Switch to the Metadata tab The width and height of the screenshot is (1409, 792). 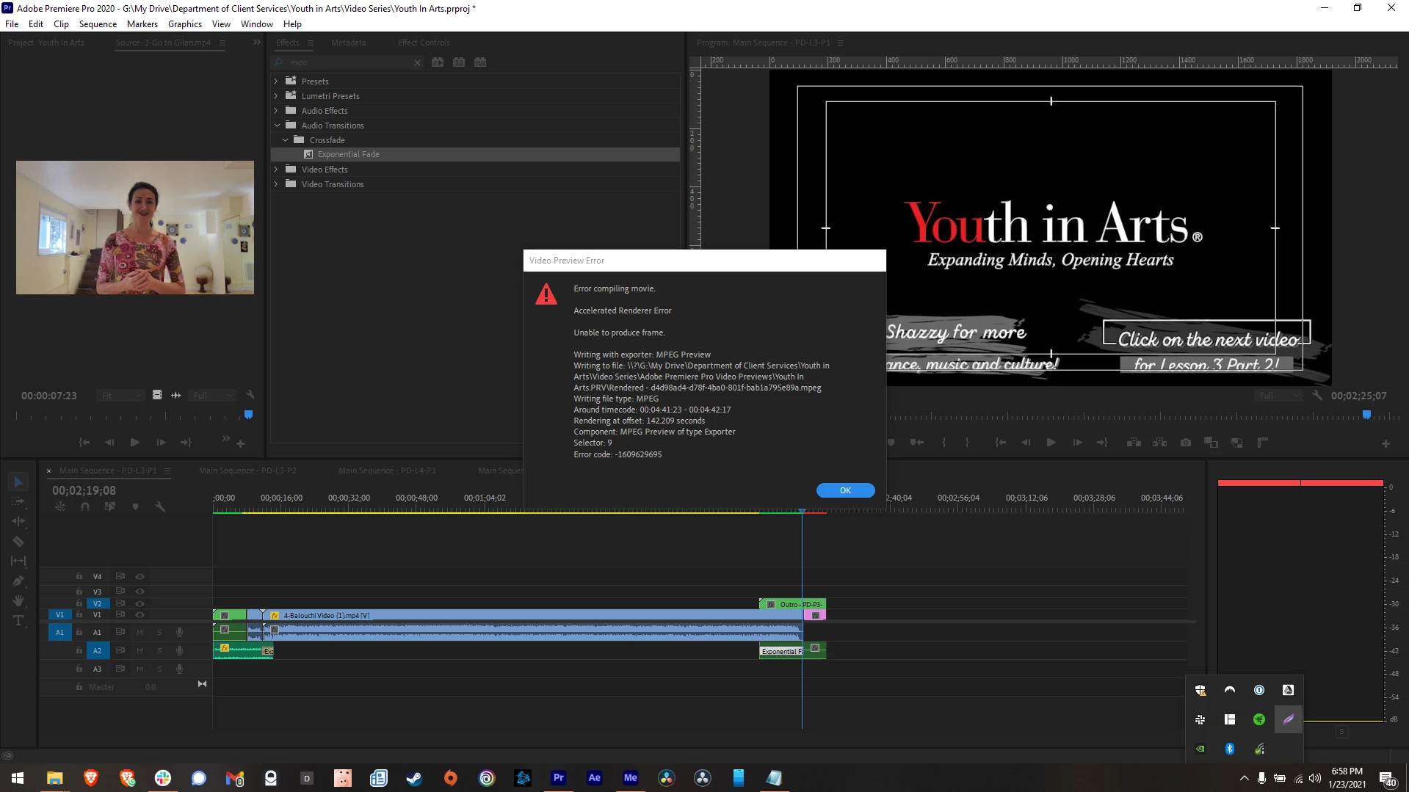click(348, 43)
